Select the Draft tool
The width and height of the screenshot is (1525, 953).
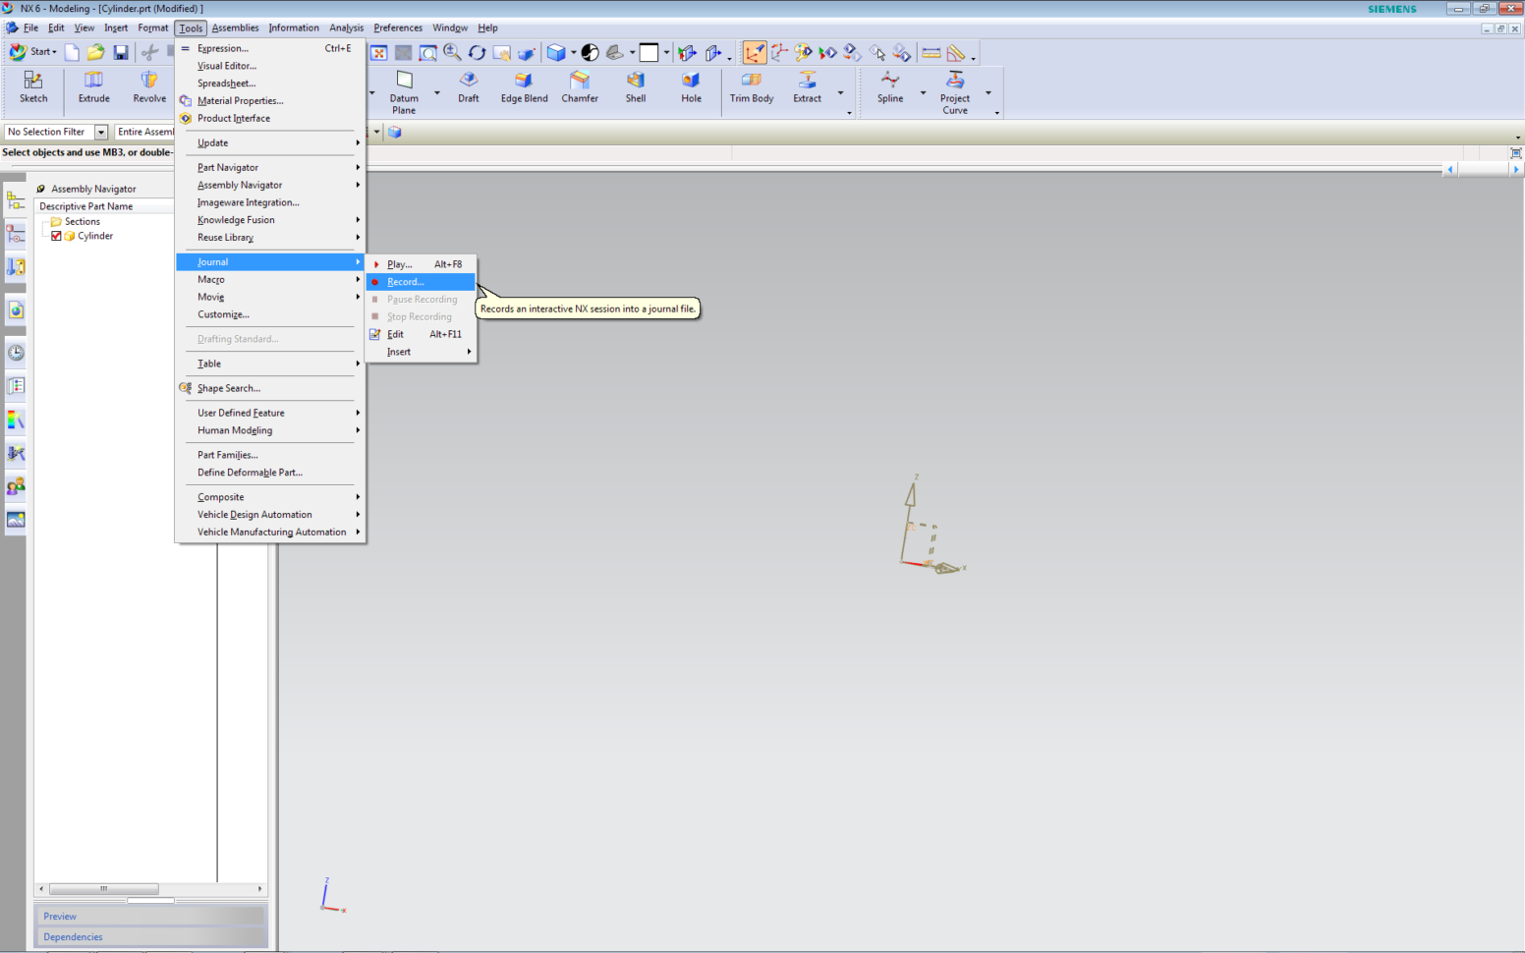469,86
